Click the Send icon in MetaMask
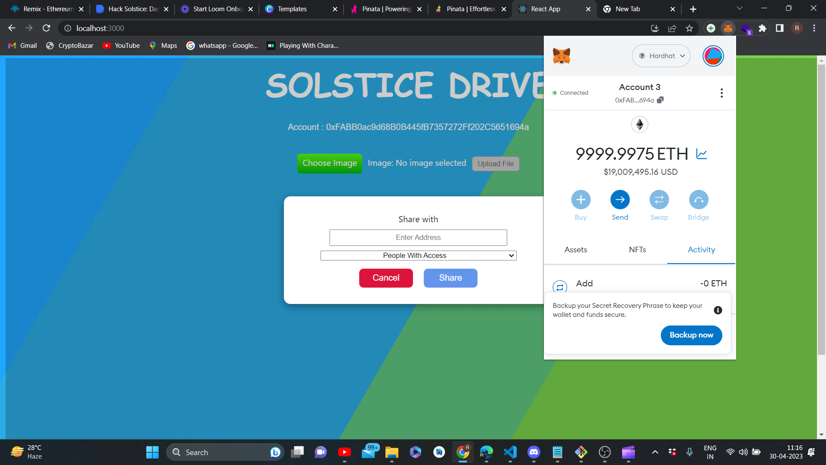The height and width of the screenshot is (465, 826). tap(620, 199)
